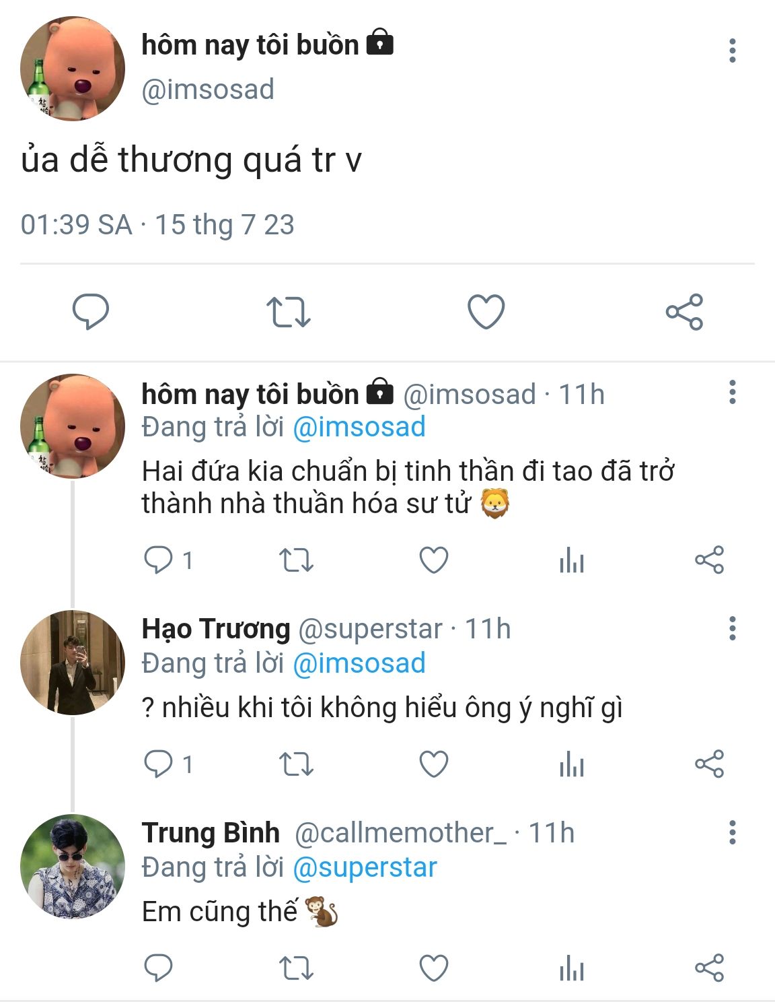Open reply icon on the lion tamer tweet
Image resolution: width=775 pixels, height=1002 pixels.
[159, 560]
